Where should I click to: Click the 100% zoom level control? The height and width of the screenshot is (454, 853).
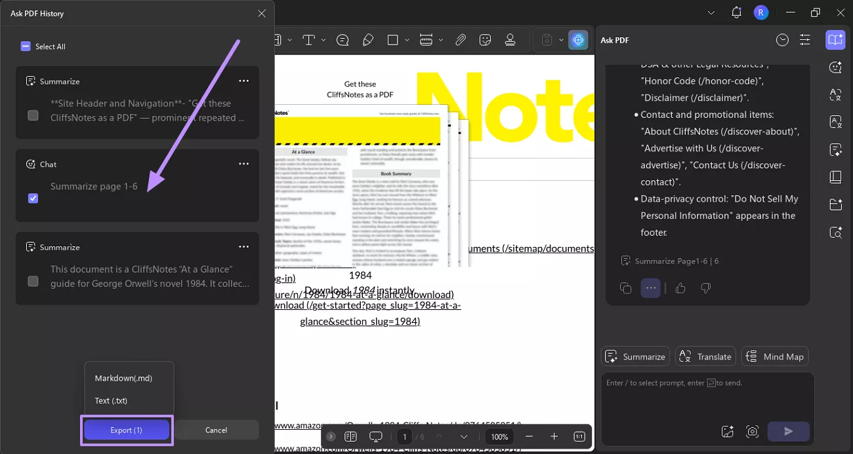pos(499,436)
